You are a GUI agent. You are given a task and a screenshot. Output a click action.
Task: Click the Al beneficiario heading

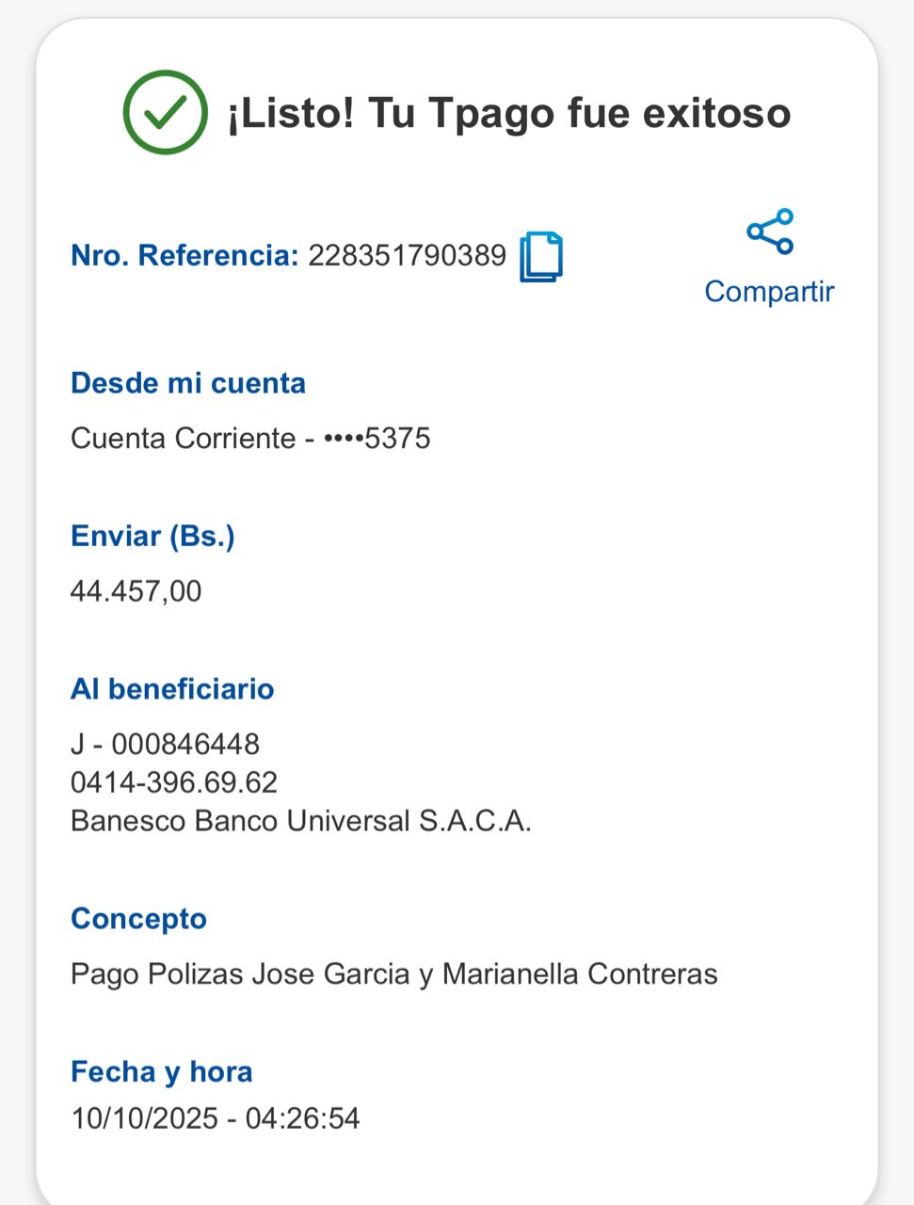click(x=172, y=689)
